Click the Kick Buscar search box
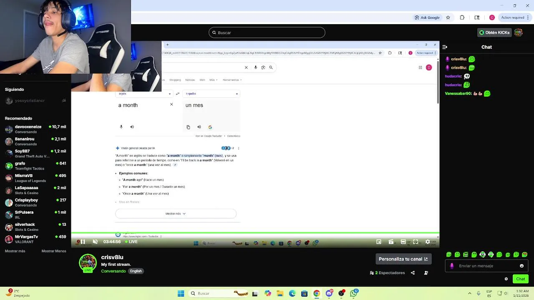This screenshot has height=300, width=534. point(267,32)
